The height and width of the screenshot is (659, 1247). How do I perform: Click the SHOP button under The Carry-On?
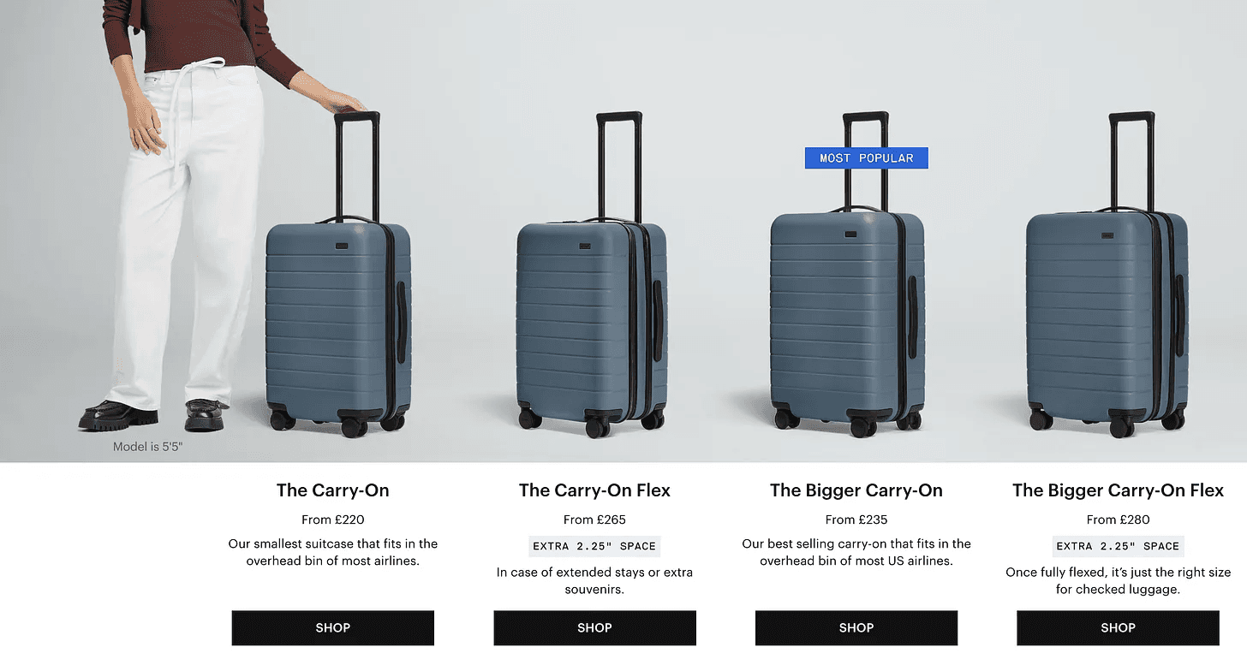tap(332, 627)
